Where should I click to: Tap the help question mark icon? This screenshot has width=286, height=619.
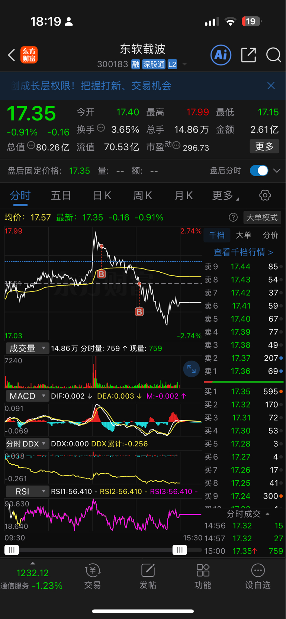(233, 217)
